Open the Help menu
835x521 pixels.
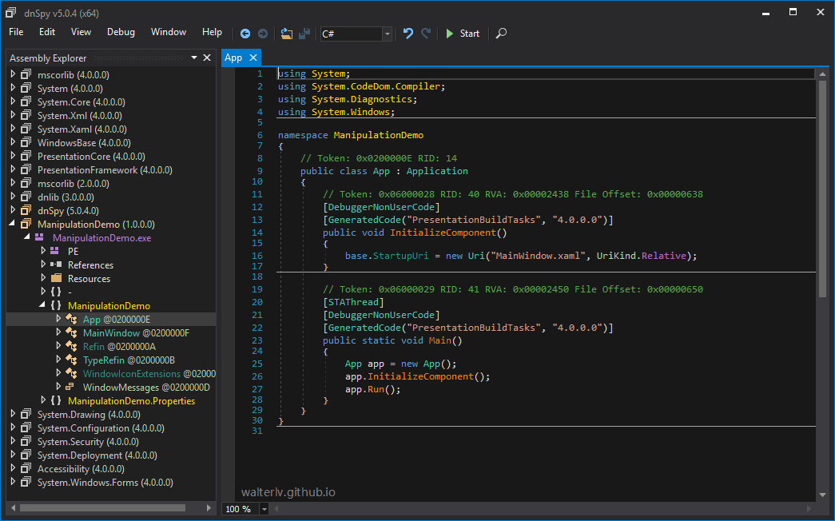(x=212, y=32)
